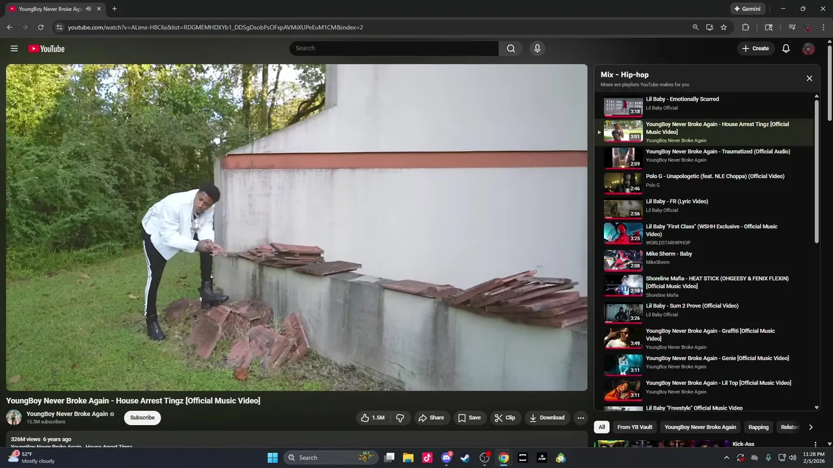Go back to the previous page
This screenshot has height=468, width=833.
(x=9, y=27)
